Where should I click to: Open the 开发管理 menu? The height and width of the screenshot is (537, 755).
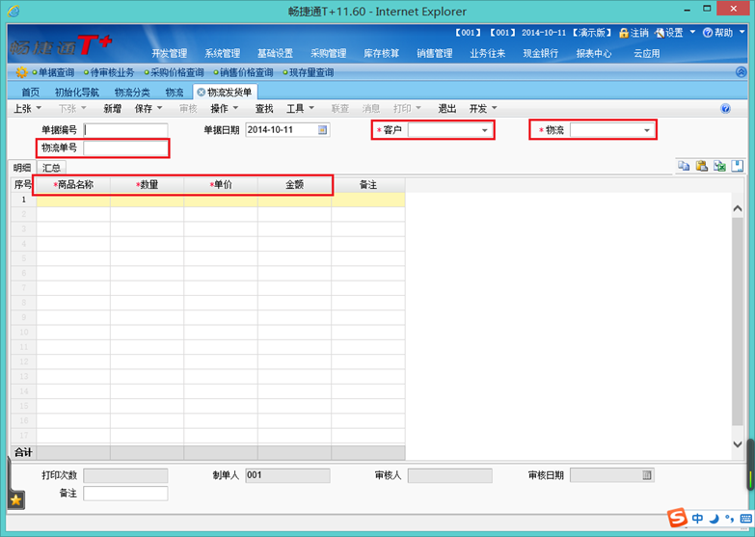pos(169,53)
